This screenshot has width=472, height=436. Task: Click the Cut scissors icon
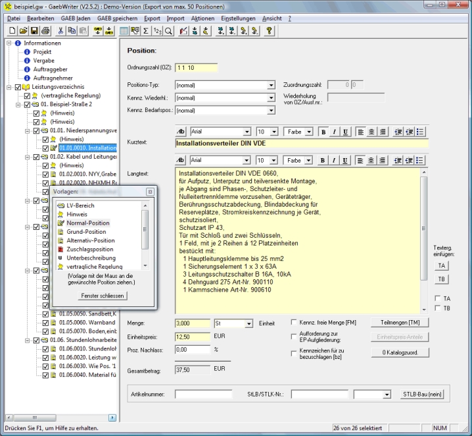(x=60, y=30)
